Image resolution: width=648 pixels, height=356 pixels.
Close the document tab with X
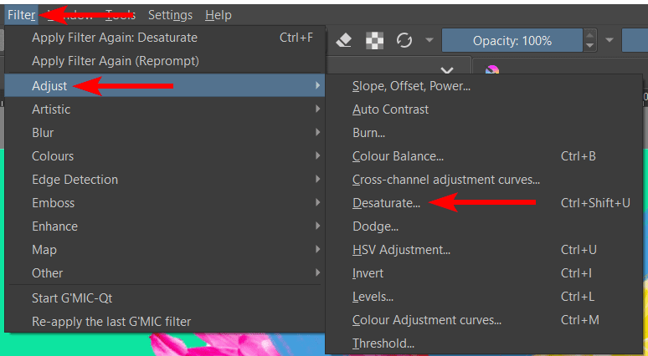click(x=447, y=71)
